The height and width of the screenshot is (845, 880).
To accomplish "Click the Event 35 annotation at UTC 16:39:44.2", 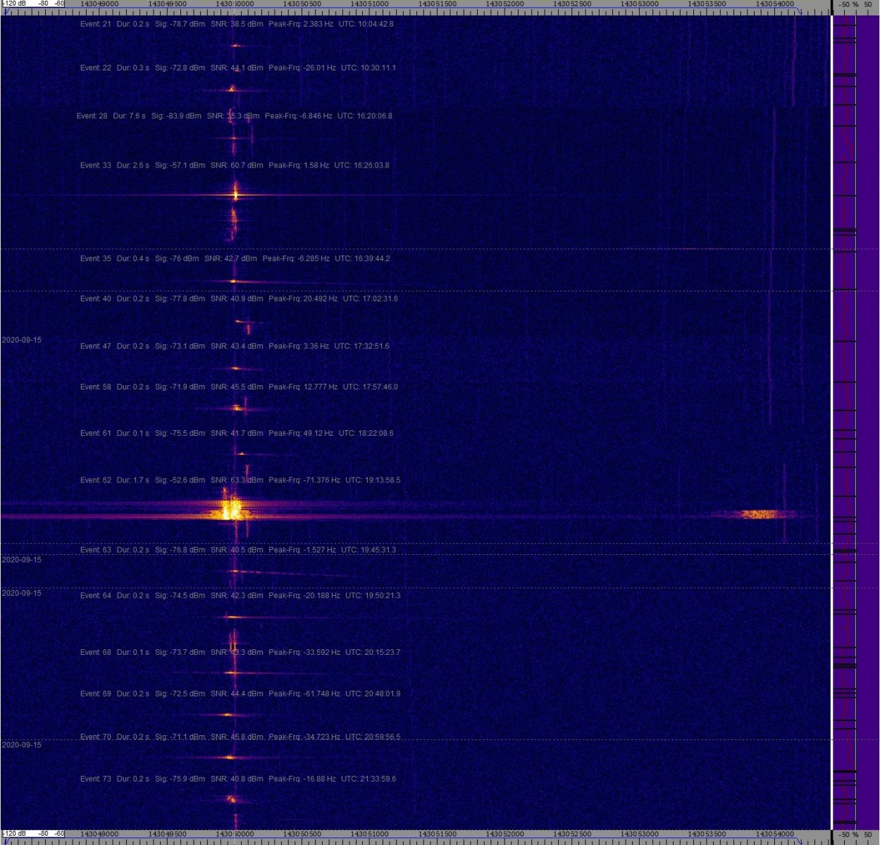I will [235, 258].
